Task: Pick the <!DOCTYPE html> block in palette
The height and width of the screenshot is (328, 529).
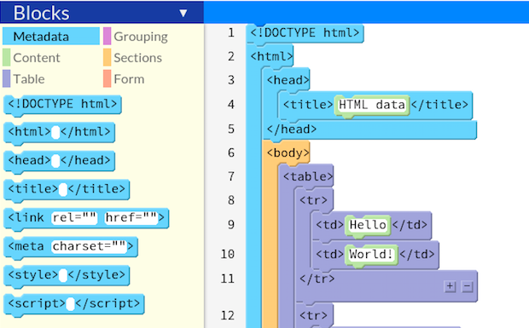Action: click(62, 104)
